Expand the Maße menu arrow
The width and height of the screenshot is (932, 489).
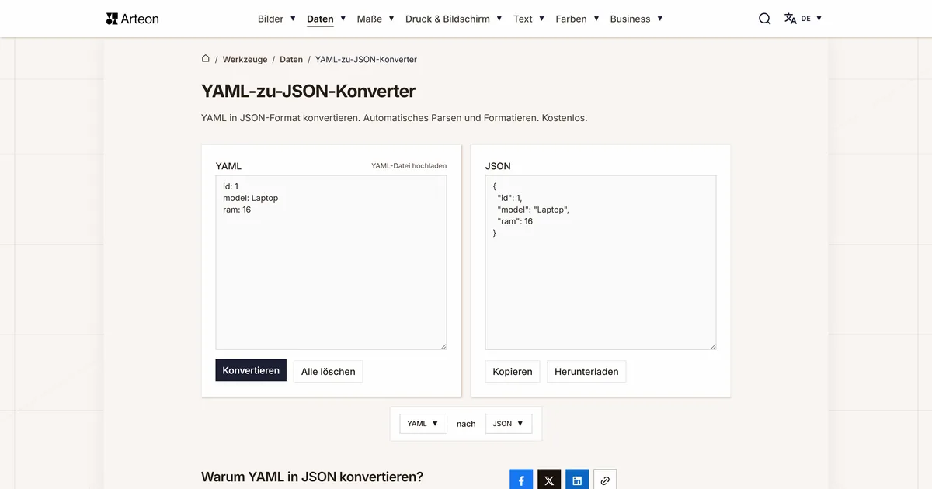391,19
